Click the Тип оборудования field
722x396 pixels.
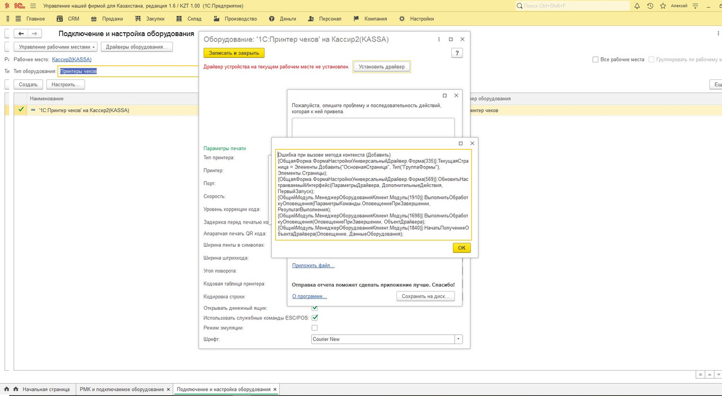pyautogui.click(x=130, y=72)
